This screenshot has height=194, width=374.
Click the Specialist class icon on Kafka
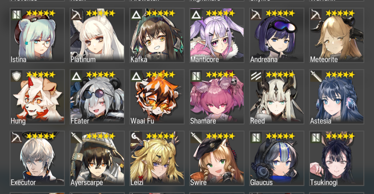coord(136,15)
